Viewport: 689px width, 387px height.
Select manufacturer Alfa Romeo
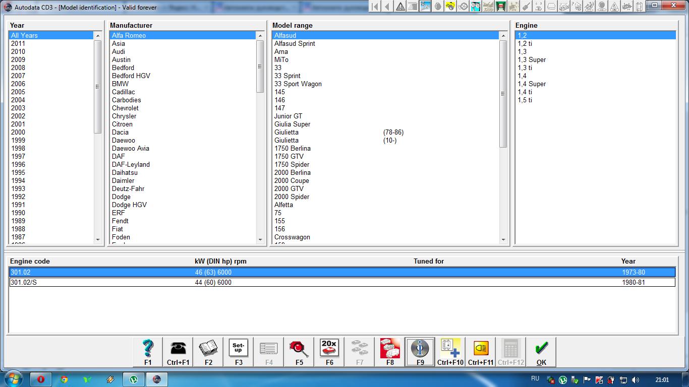(183, 35)
